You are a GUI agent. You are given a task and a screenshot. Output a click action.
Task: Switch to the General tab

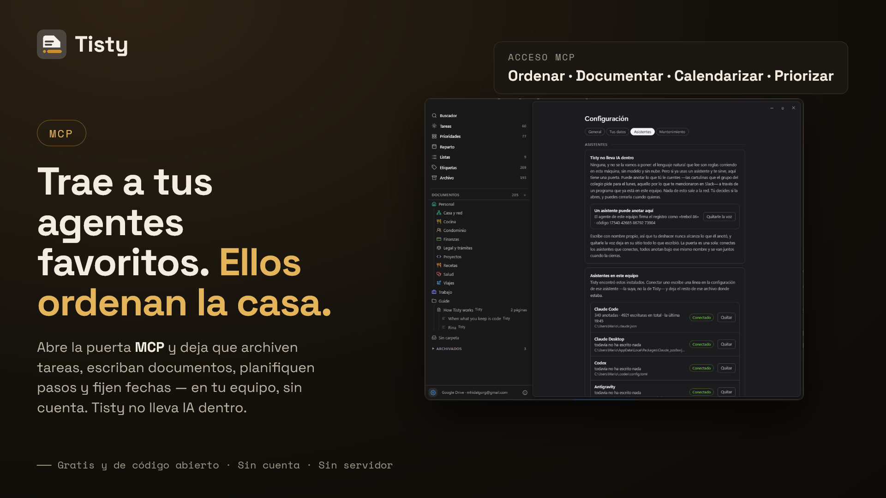595,132
